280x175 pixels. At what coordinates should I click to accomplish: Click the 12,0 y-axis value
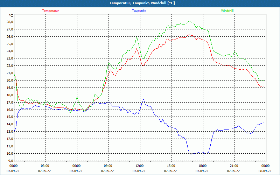pyautogui.click(x=10, y=139)
